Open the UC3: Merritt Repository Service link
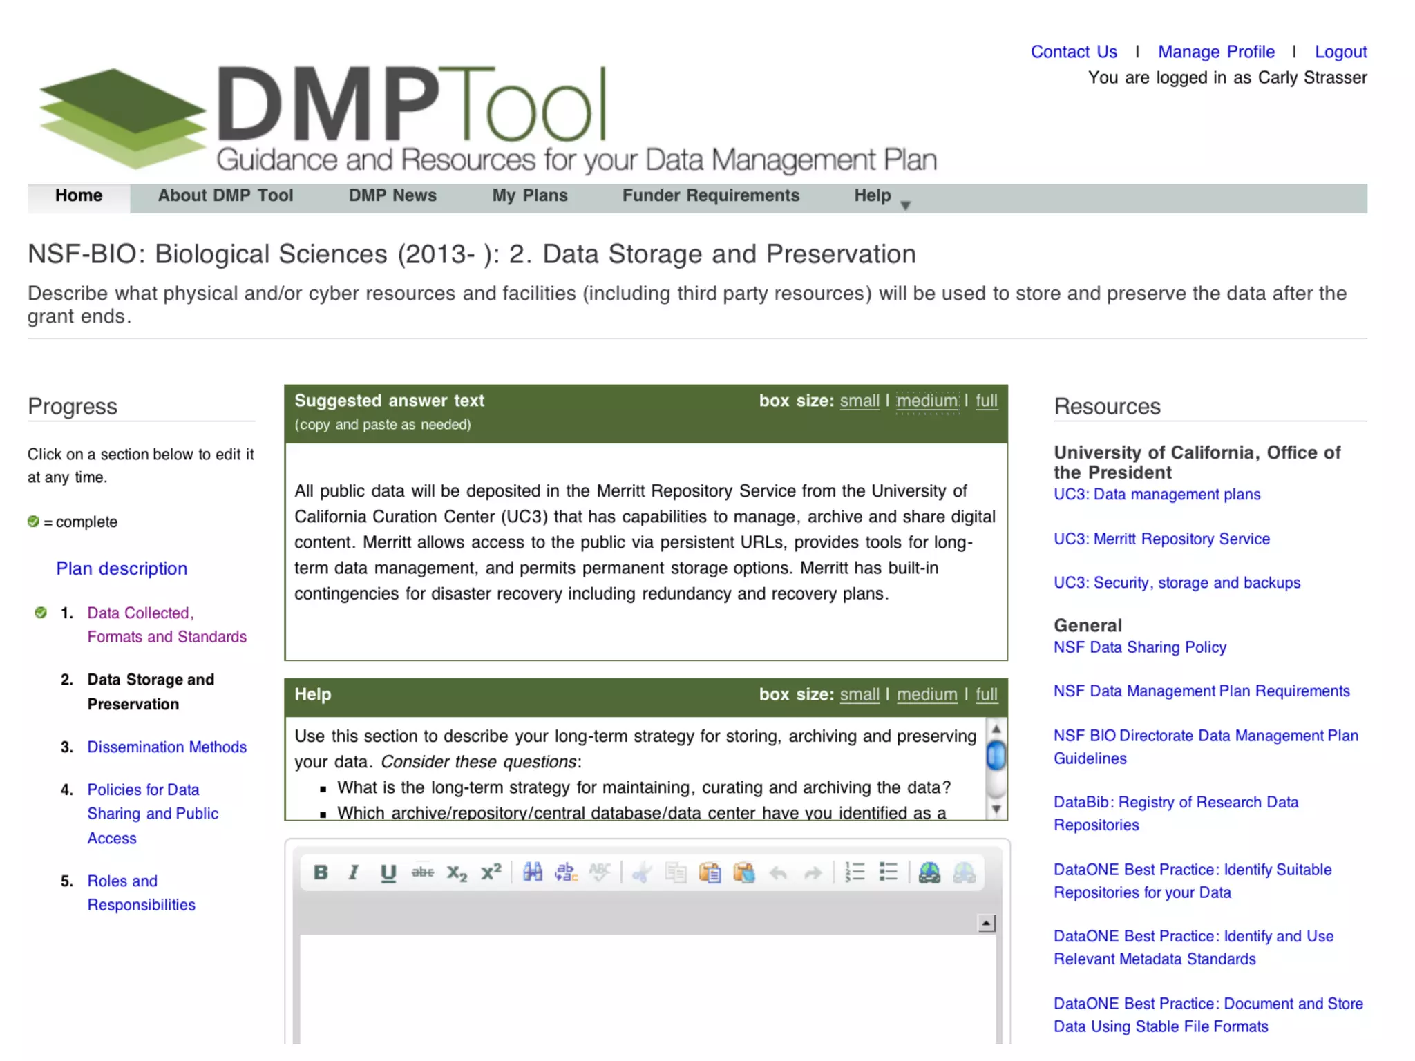The height and width of the screenshot is (1061, 1415). (1161, 539)
